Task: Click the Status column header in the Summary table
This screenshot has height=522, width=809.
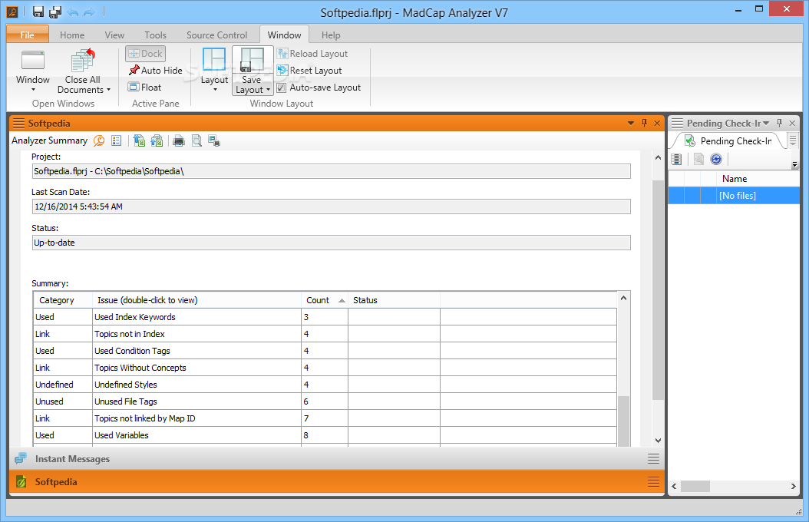Action: pyautogui.click(x=395, y=300)
